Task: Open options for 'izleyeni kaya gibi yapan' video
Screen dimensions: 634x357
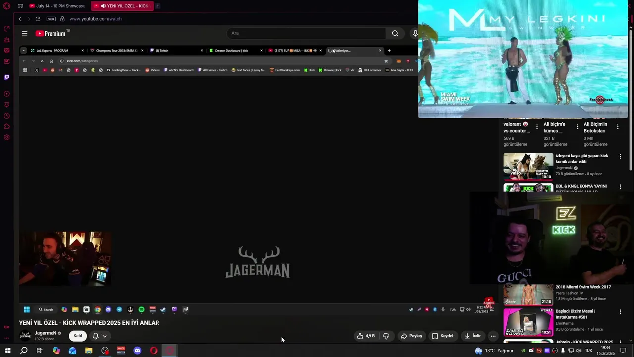Action: [x=620, y=156]
